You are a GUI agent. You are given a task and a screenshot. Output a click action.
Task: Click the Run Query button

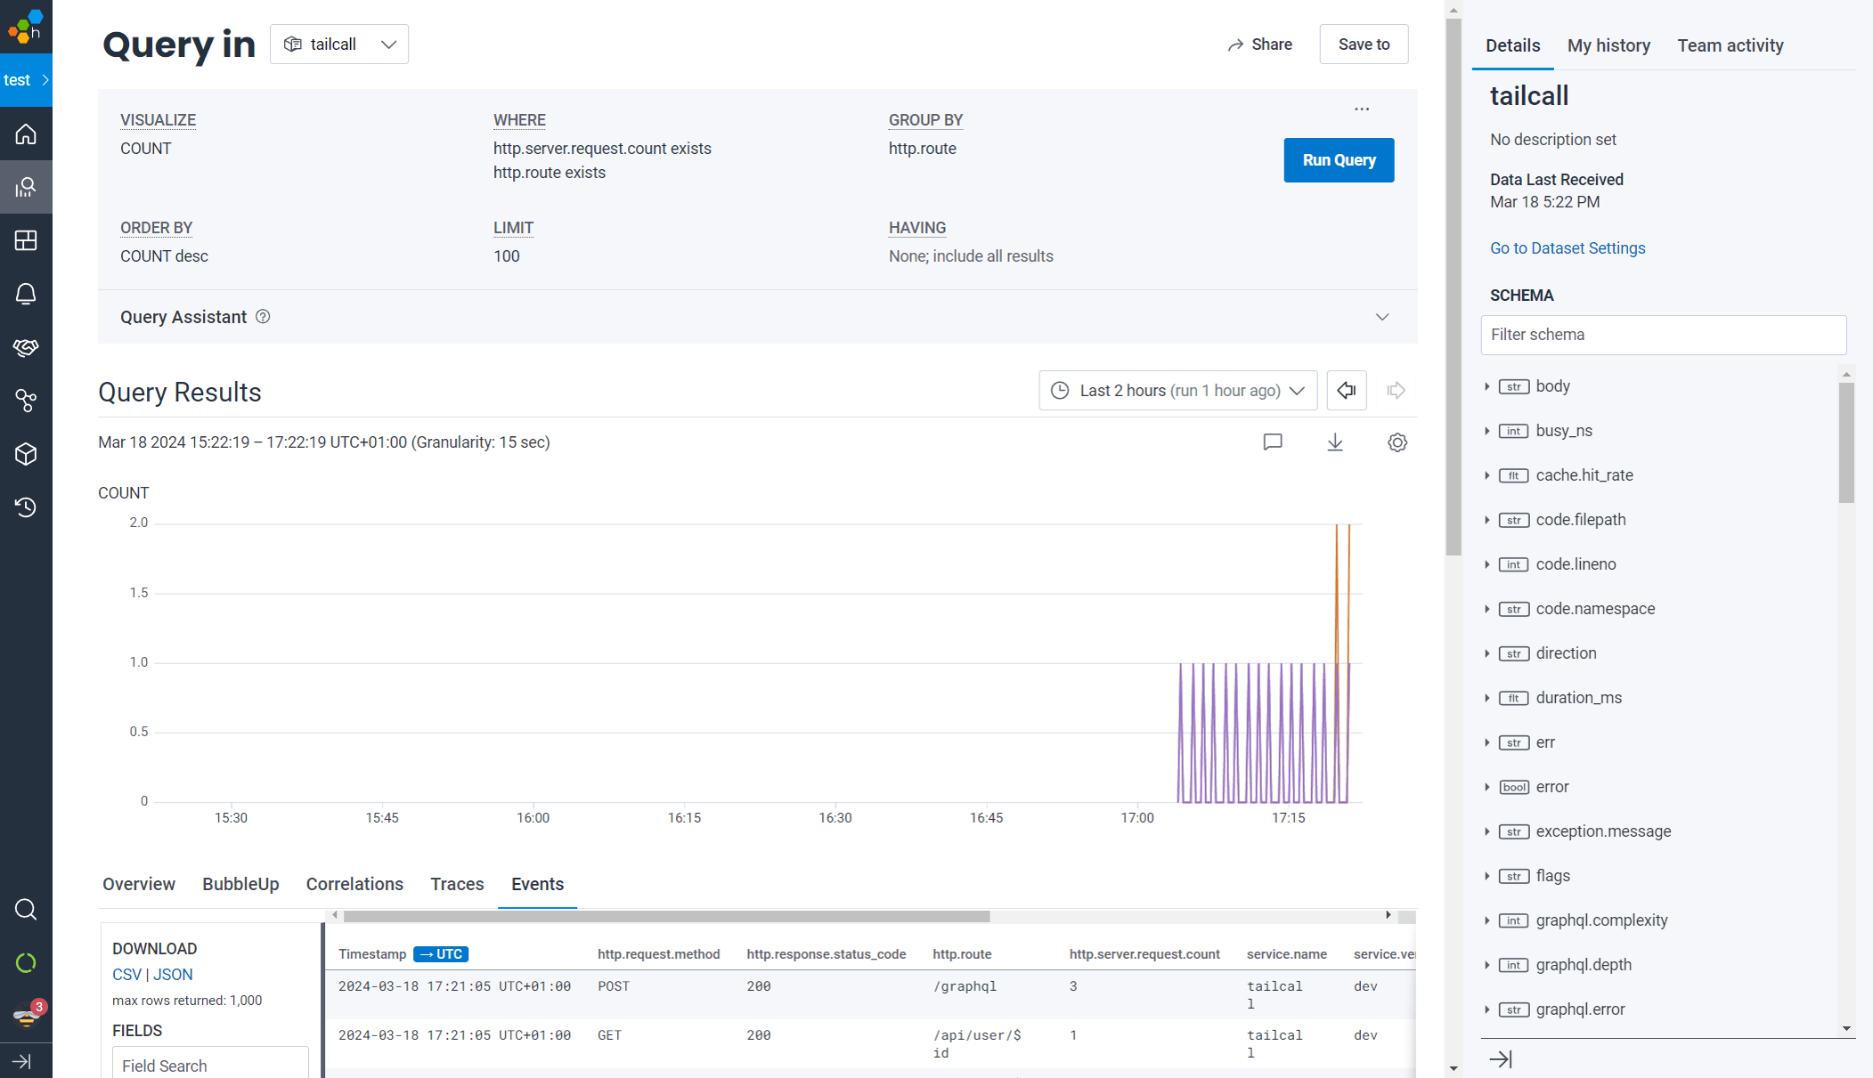coord(1339,160)
